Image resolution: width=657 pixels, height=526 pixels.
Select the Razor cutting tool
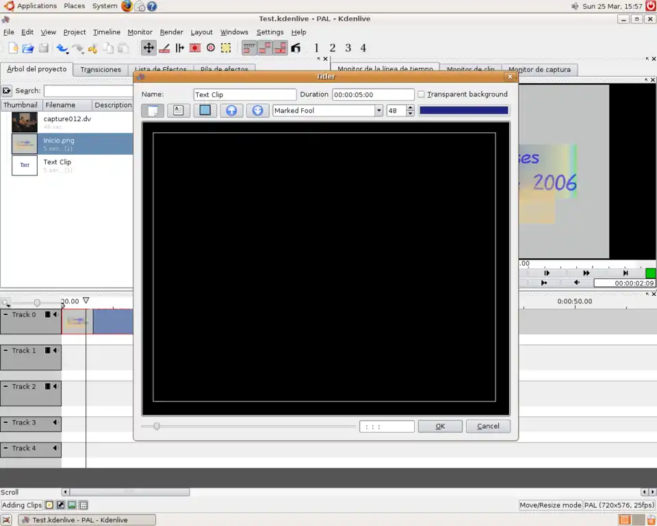(x=164, y=48)
